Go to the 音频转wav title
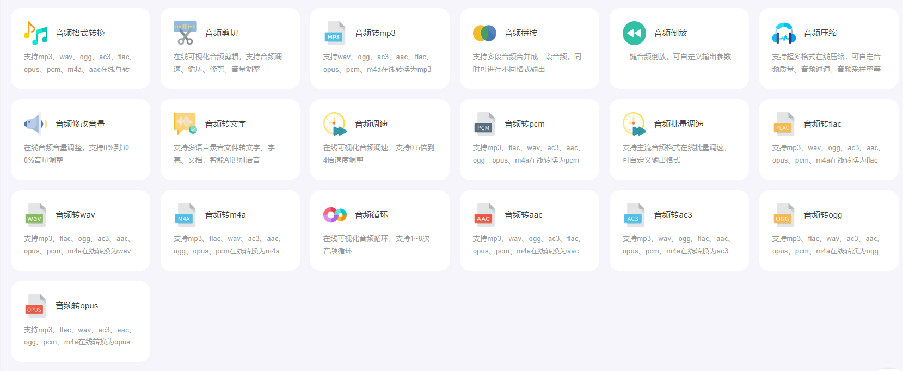Viewport: 903px width, 371px height. (75, 215)
